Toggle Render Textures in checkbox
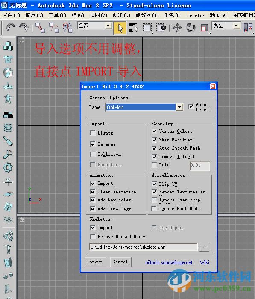This screenshot has width=255, height=299. [154, 192]
